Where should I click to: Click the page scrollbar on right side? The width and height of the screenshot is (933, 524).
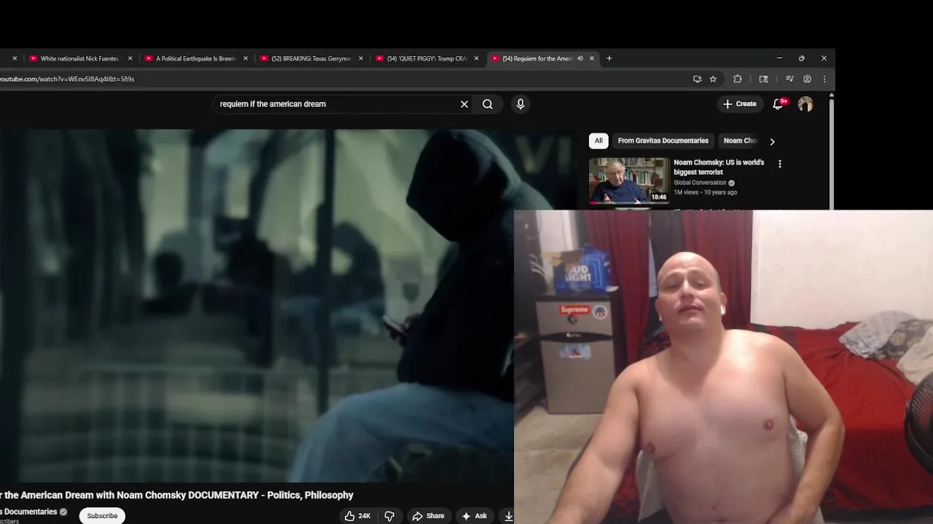click(831, 153)
